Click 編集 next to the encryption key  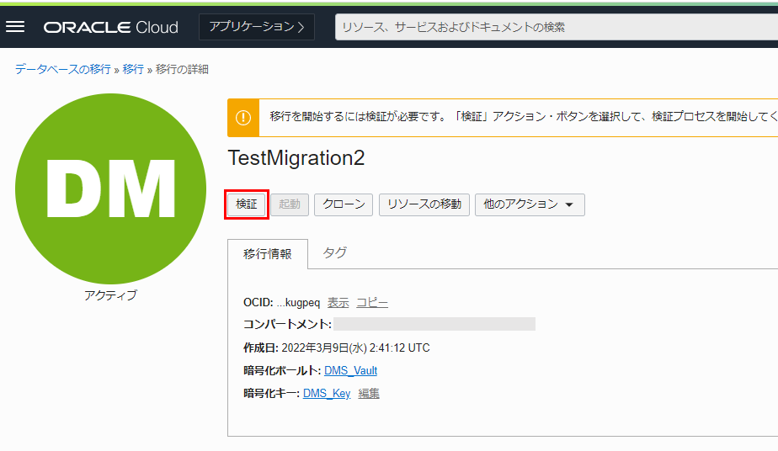click(x=369, y=393)
